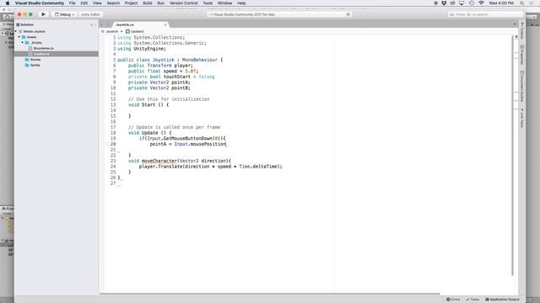The height and width of the screenshot is (303, 540).
Task: Open the Toolbox side pad
Action: coord(522,31)
